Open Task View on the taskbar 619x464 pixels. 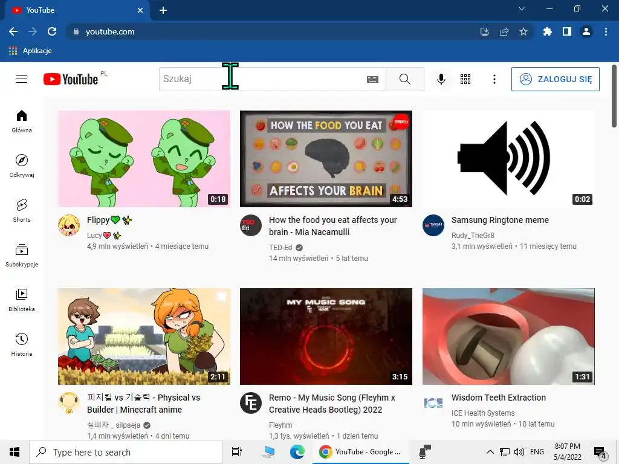coord(237,452)
